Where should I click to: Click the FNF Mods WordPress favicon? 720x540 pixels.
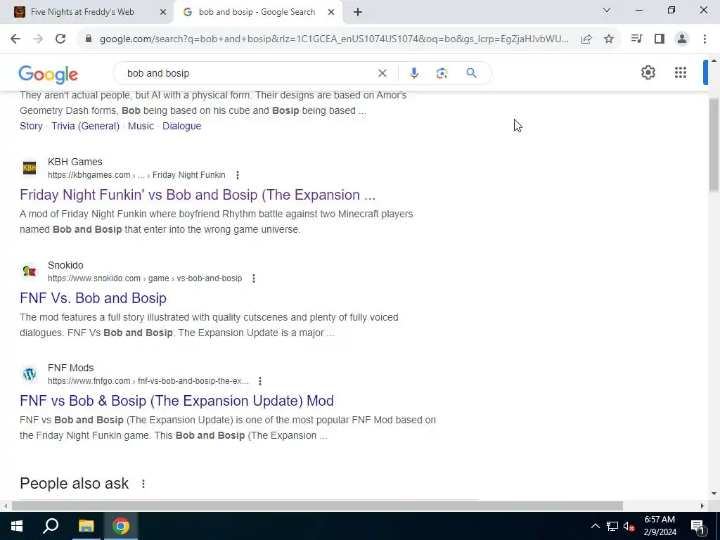tap(30, 374)
